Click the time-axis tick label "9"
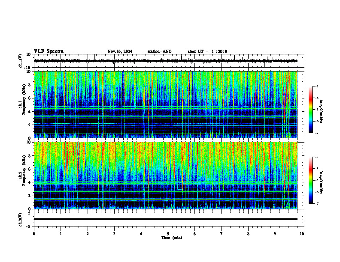 point(275,234)
